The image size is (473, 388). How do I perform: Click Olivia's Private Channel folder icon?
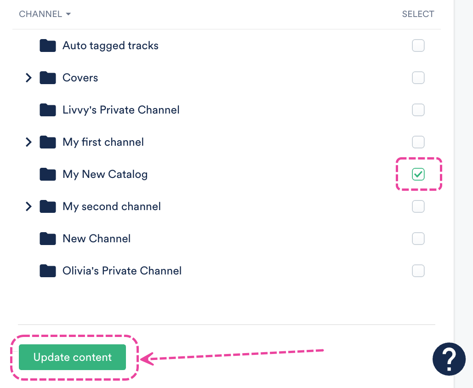click(x=48, y=271)
